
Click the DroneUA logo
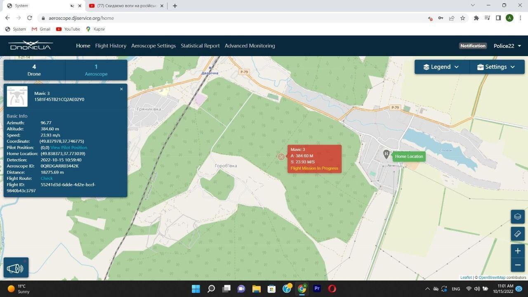click(x=31, y=45)
